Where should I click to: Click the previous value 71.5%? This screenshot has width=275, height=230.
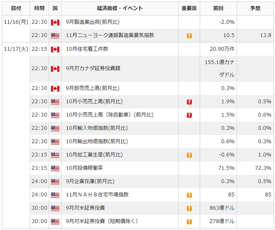(x=226, y=168)
